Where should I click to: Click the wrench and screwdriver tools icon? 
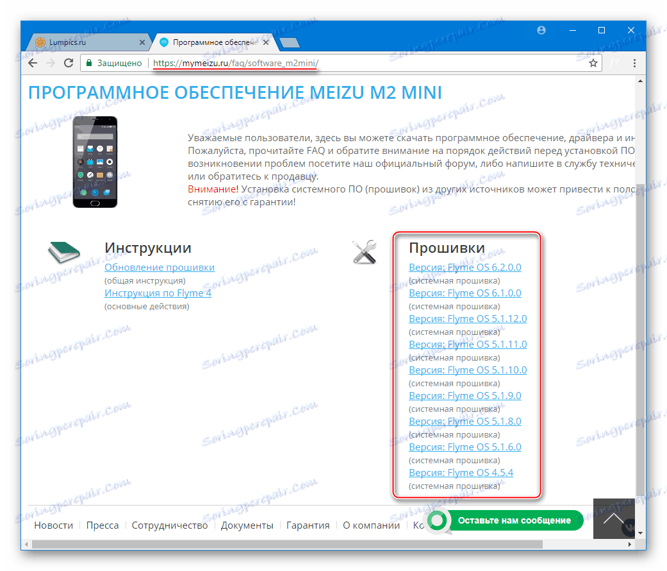[365, 251]
